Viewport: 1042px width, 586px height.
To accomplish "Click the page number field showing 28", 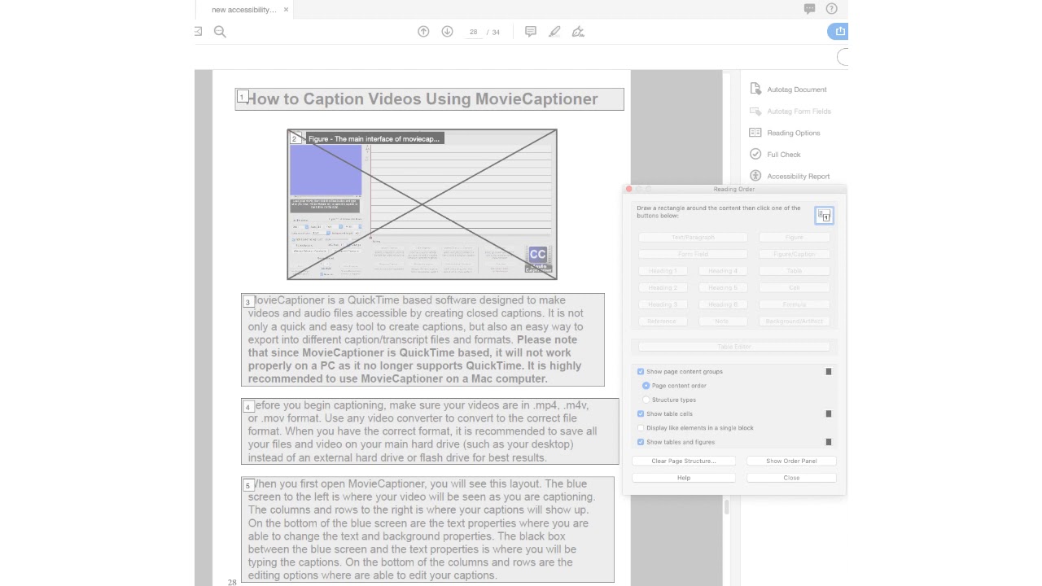I will 473,32.
